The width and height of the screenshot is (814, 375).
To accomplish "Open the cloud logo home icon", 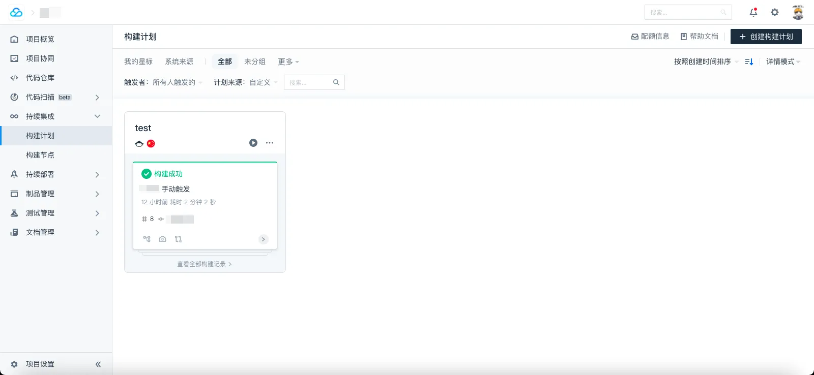I will pyautogui.click(x=16, y=12).
